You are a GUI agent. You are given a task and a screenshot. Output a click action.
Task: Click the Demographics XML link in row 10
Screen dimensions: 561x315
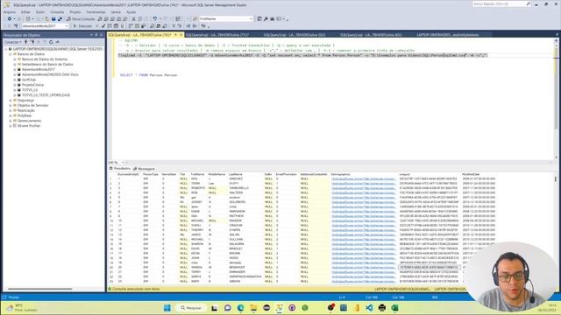point(363,220)
